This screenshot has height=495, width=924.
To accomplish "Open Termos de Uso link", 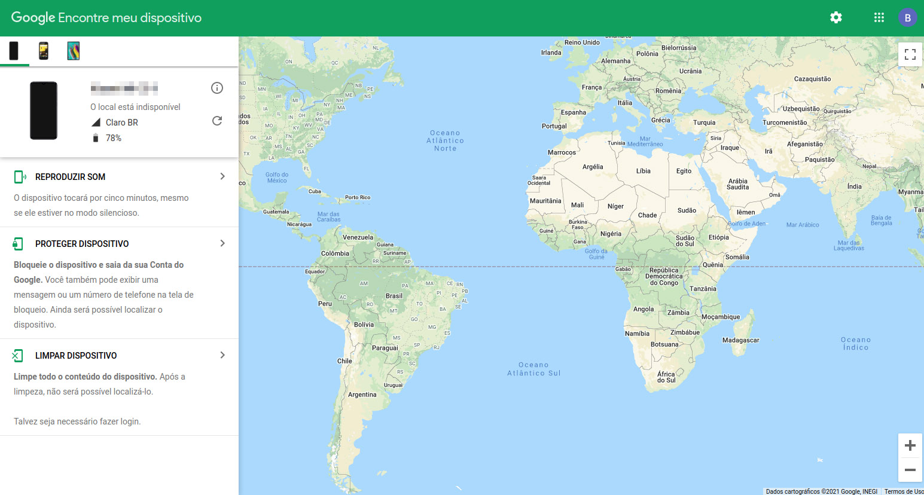I will click(903, 491).
